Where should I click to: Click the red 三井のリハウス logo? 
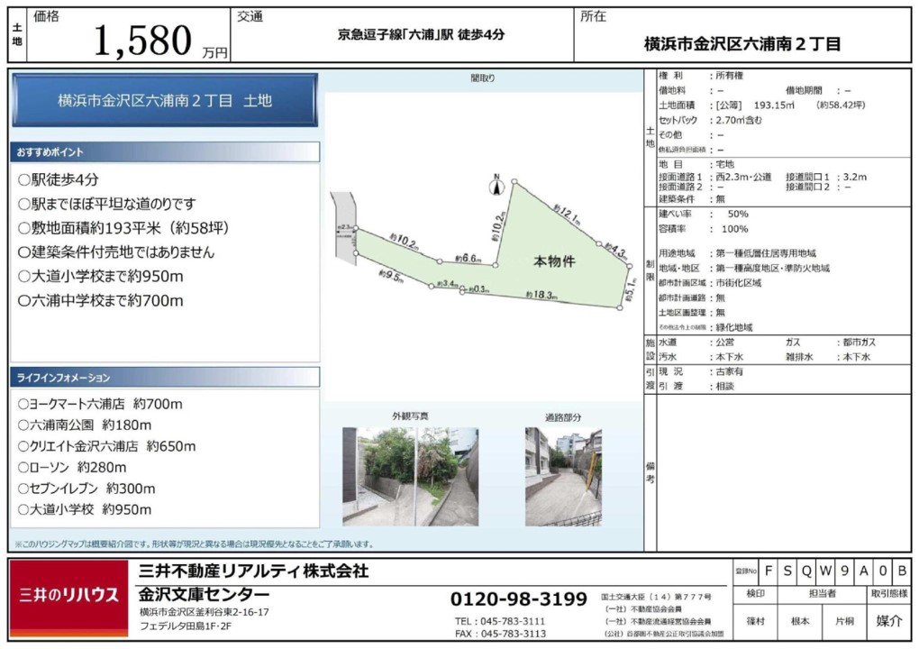pyautogui.click(x=69, y=594)
